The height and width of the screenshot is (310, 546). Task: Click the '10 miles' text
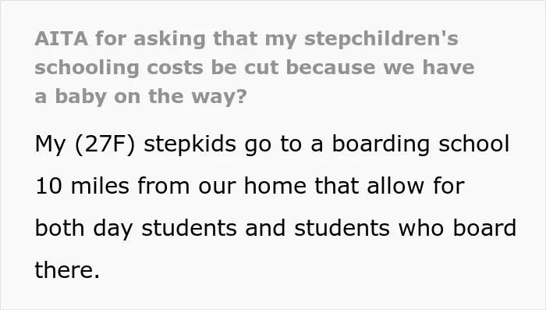(x=82, y=186)
